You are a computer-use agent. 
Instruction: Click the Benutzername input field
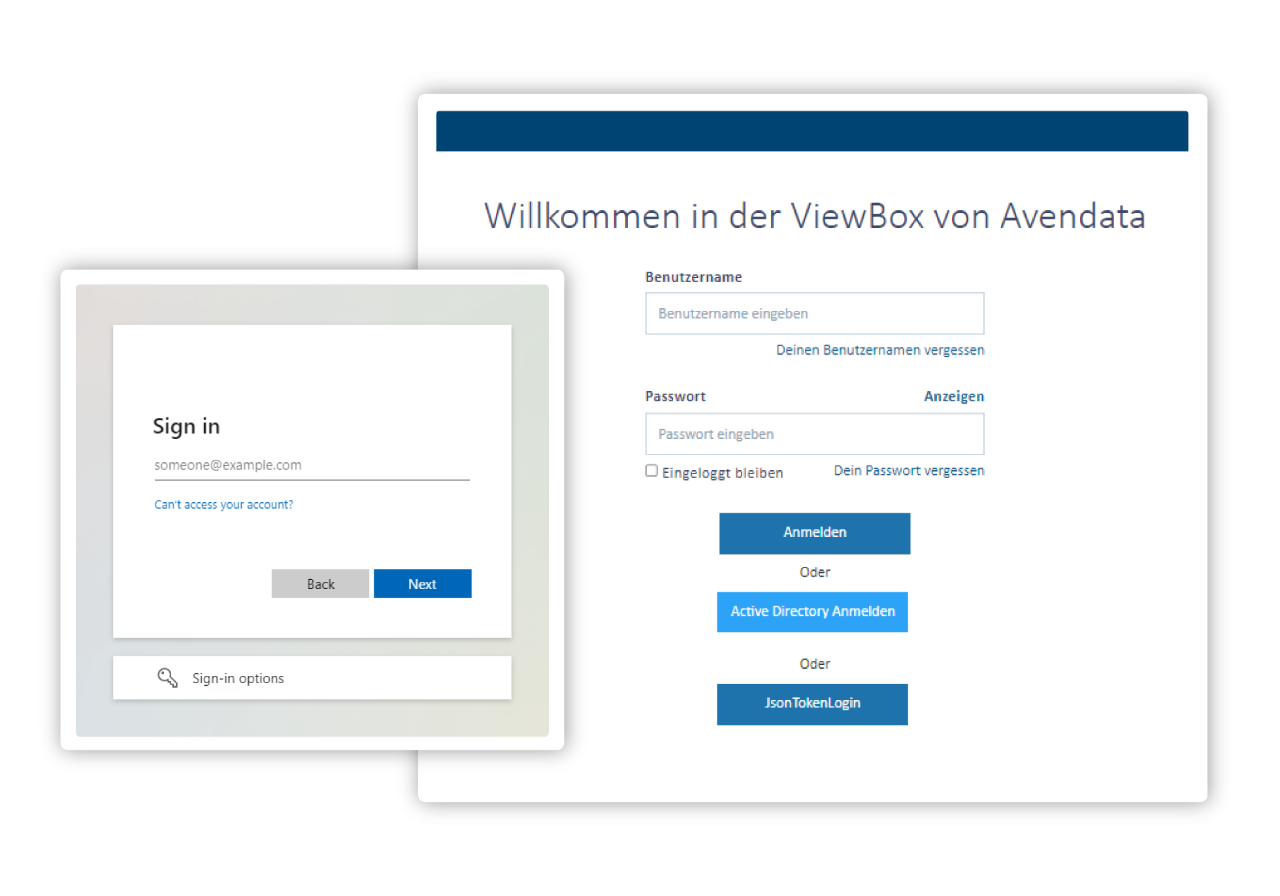coord(812,313)
